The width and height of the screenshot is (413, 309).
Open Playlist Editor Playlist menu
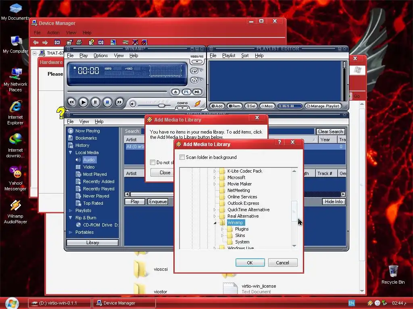click(229, 56)
